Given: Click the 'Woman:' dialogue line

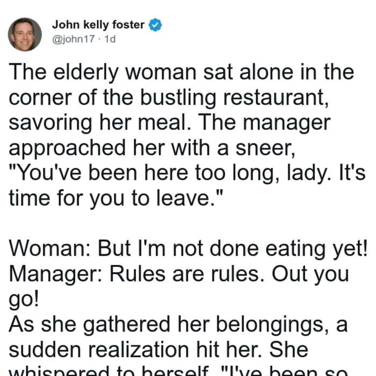Looking at the screenshot, I should click(188, 249).
